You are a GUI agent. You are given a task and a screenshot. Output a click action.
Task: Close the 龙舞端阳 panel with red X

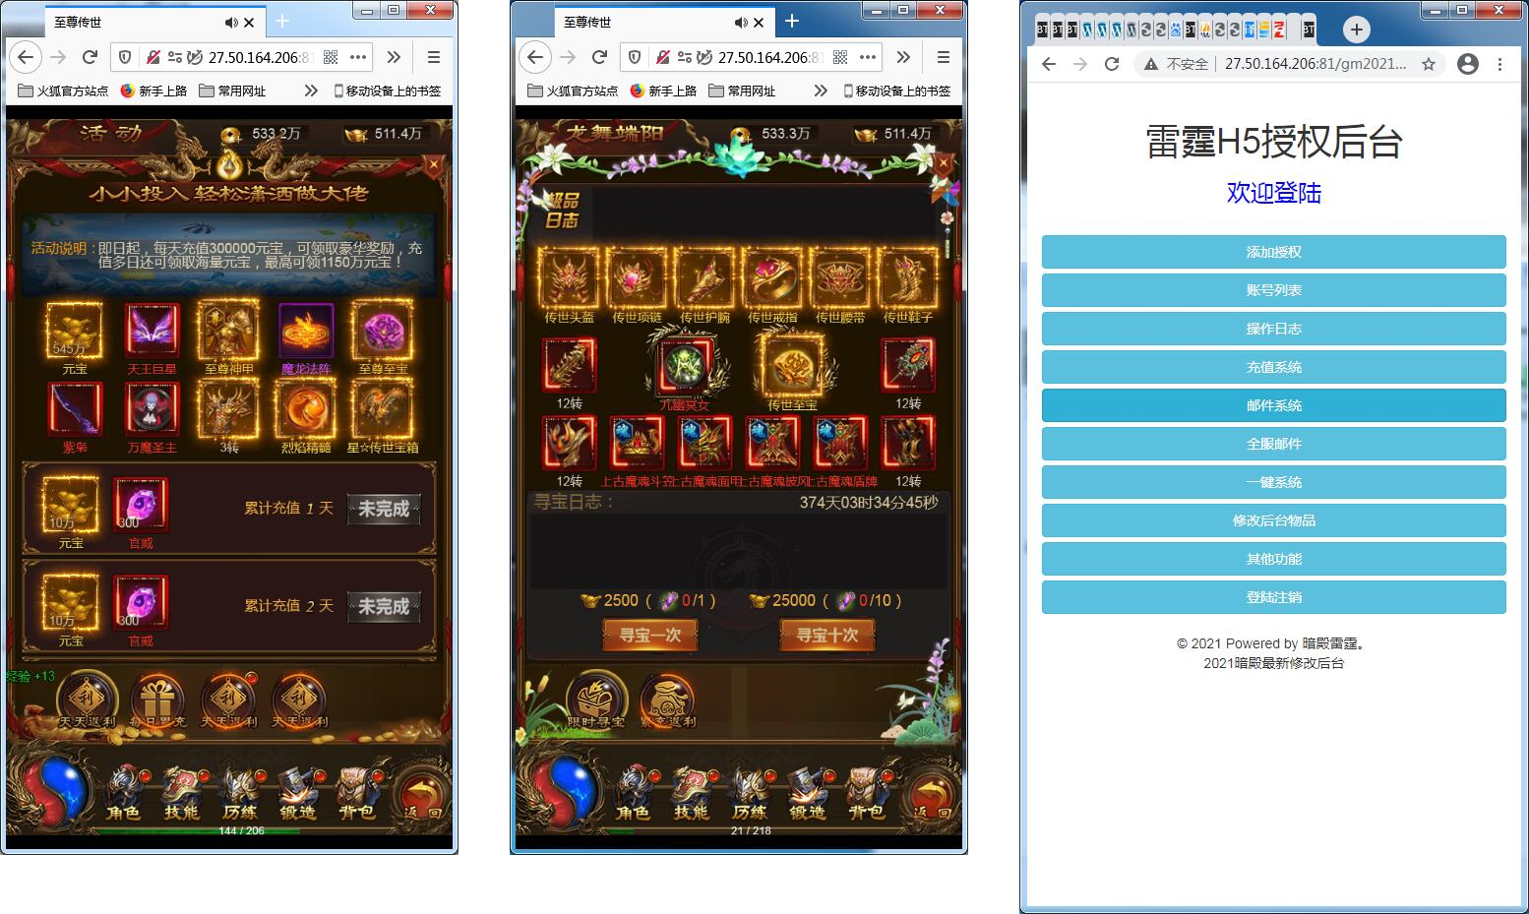point(944,163)
